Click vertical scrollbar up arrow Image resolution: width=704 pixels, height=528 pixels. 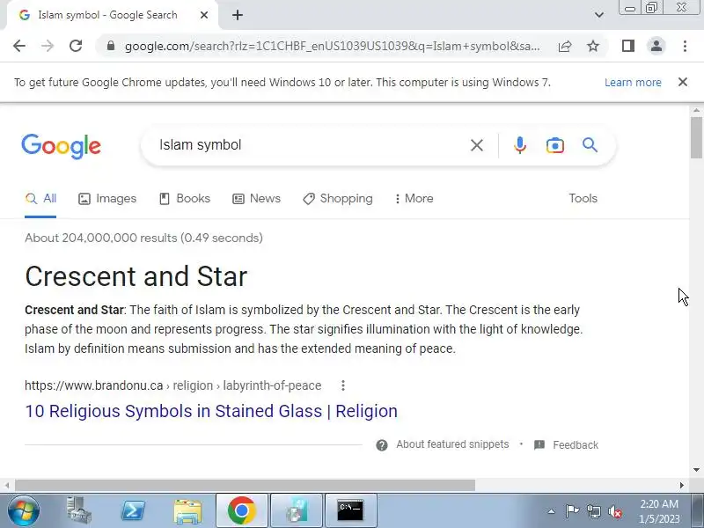[696, 111]
